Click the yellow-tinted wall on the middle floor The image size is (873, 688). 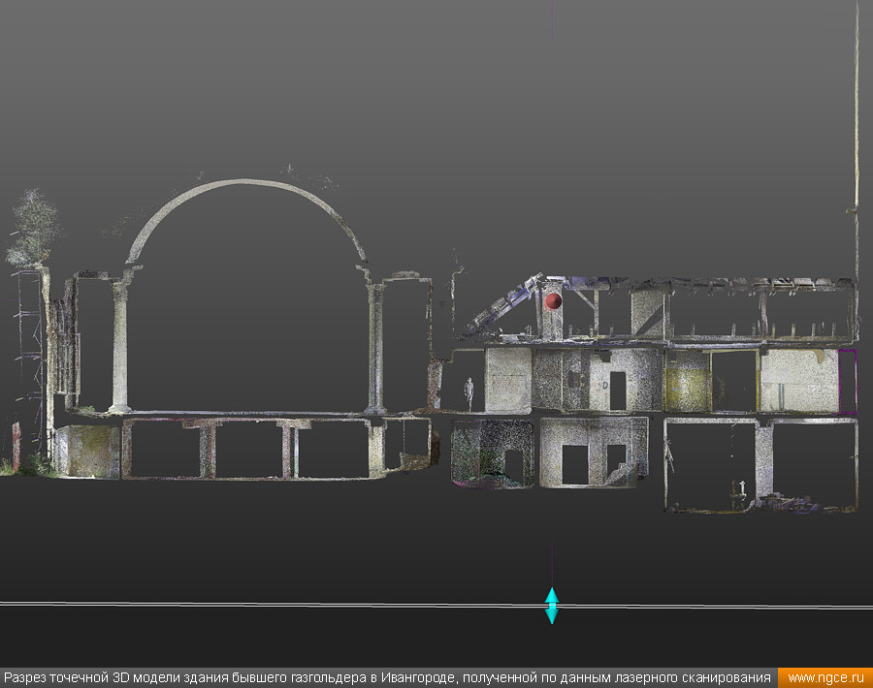[687, 386]
